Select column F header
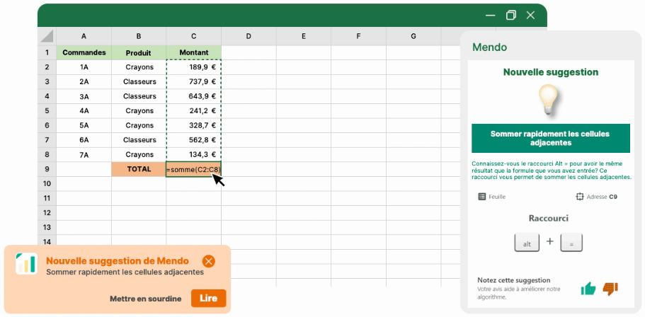This screenshot has height=317, width=645. coord(358,36)
